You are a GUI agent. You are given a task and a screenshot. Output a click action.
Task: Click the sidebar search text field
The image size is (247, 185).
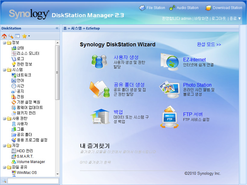(x=33, y=181)
